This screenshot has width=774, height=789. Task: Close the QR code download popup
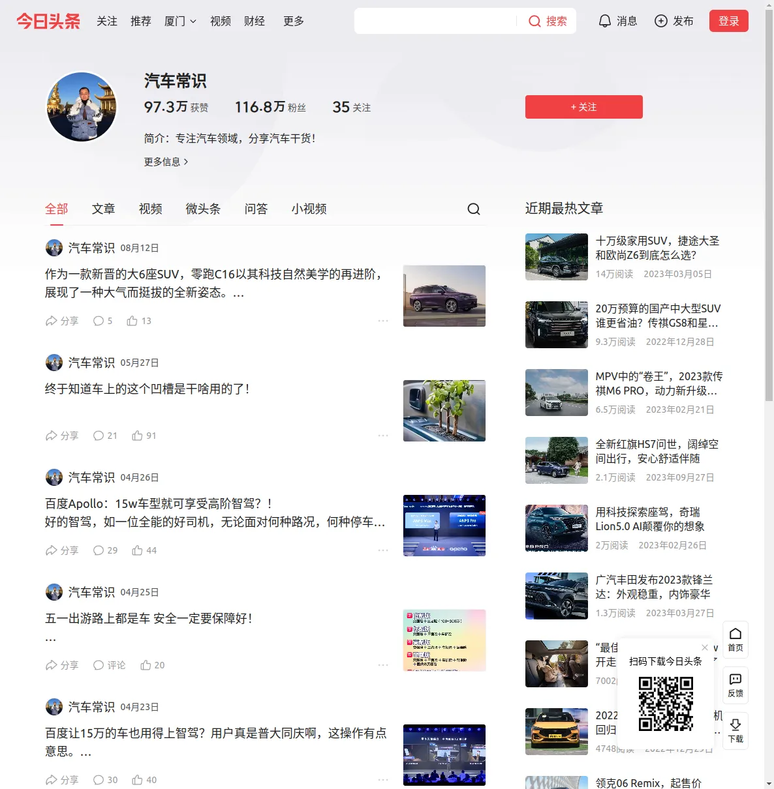pyautogui.click(x=705, y=648)
